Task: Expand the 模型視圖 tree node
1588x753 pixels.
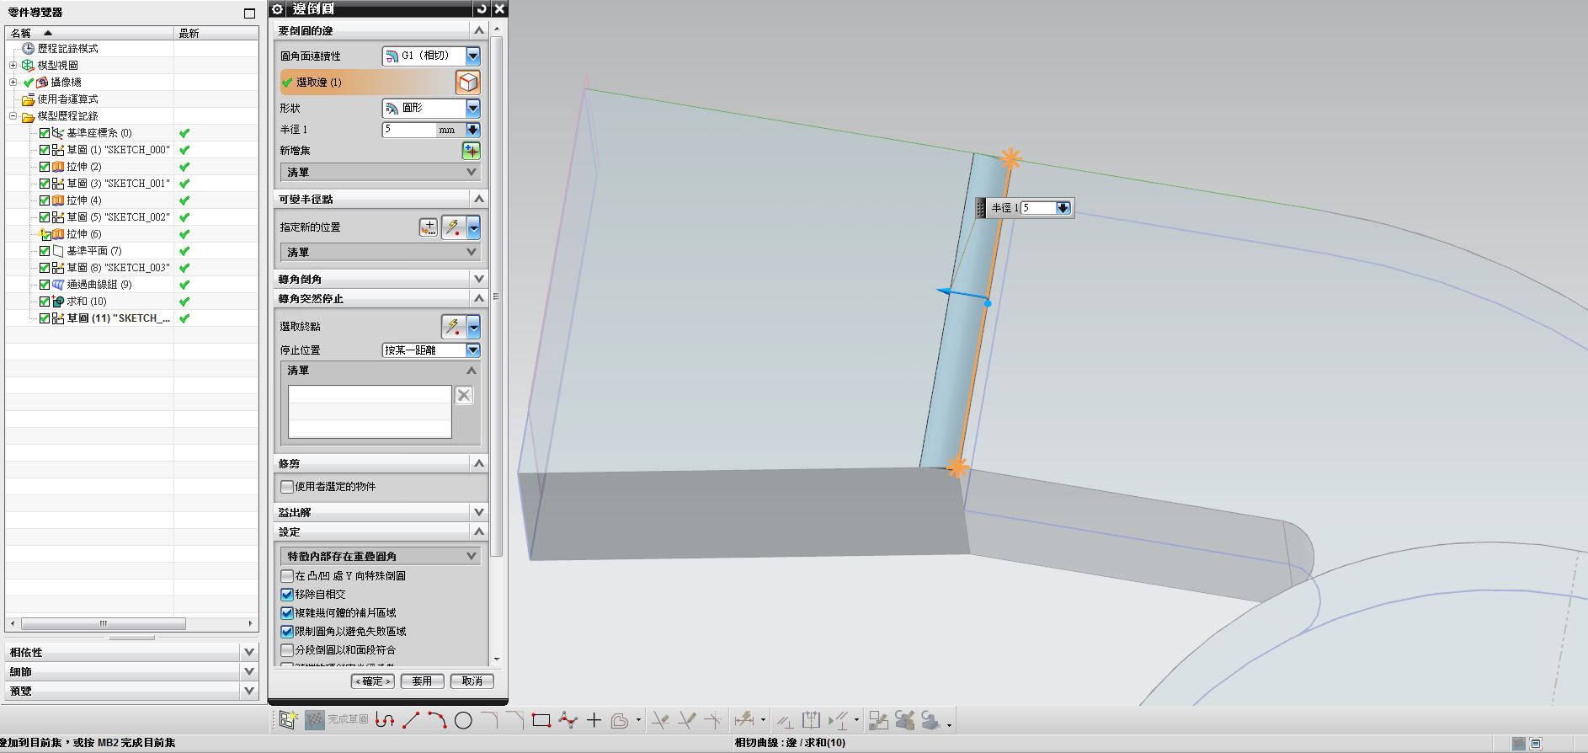Action: (x=13, y=65)
